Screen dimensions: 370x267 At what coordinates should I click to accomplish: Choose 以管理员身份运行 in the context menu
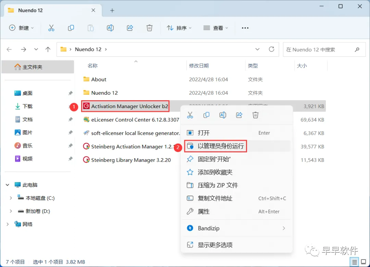coord(236,146)
